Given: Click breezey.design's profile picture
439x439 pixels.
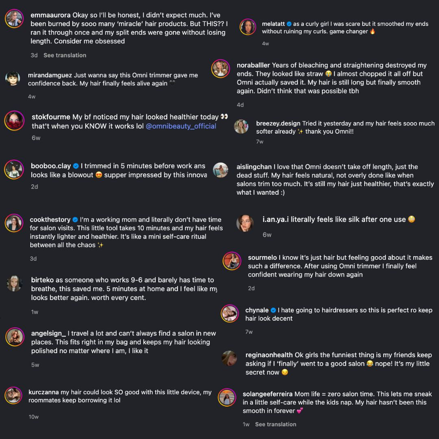Looking at the screenshot, I should click(241, 126).
